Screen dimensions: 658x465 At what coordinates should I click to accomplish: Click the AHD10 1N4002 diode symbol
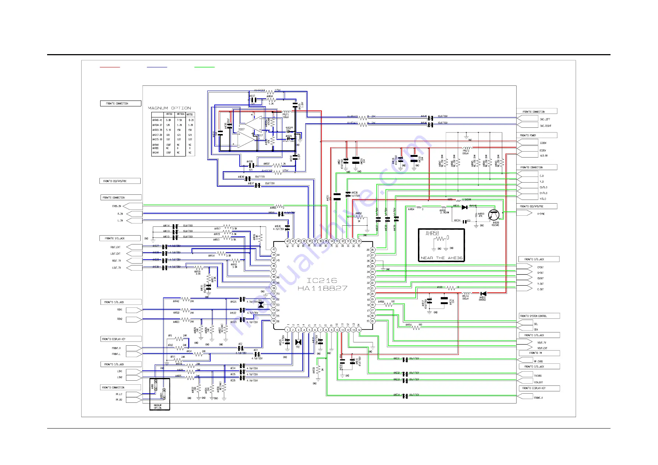483,294
